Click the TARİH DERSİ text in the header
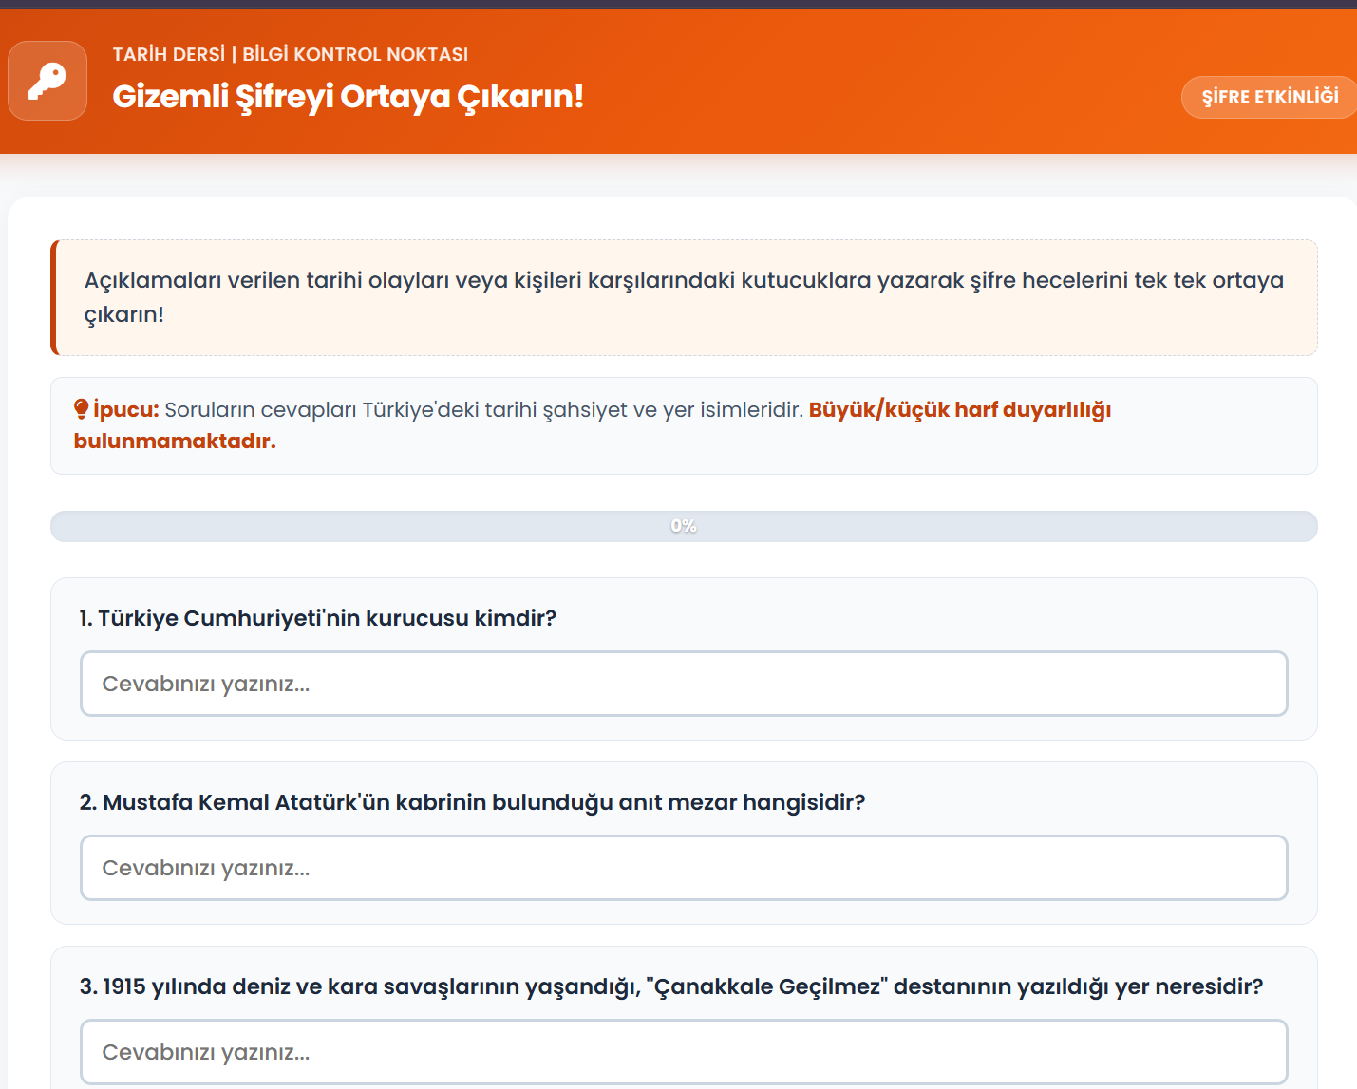 [169, 54]
